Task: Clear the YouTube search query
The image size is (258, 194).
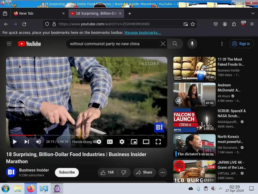Action: (x=163, y=44)
